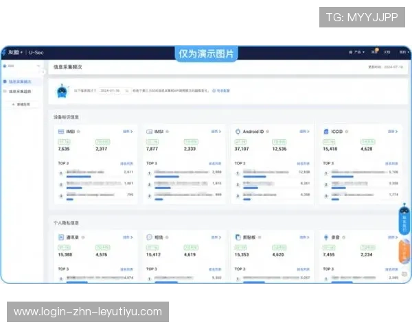Open the trend link on IMEI card
The height and width of the screenshot is (329, 412).
coord(128,132)
